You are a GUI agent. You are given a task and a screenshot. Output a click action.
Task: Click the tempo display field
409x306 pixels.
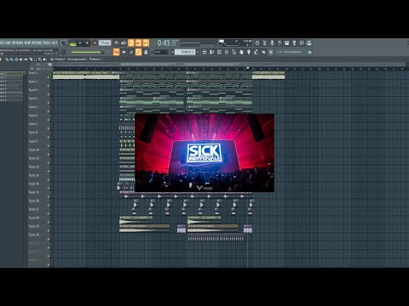pyautogui.click(x=105, y=42)
